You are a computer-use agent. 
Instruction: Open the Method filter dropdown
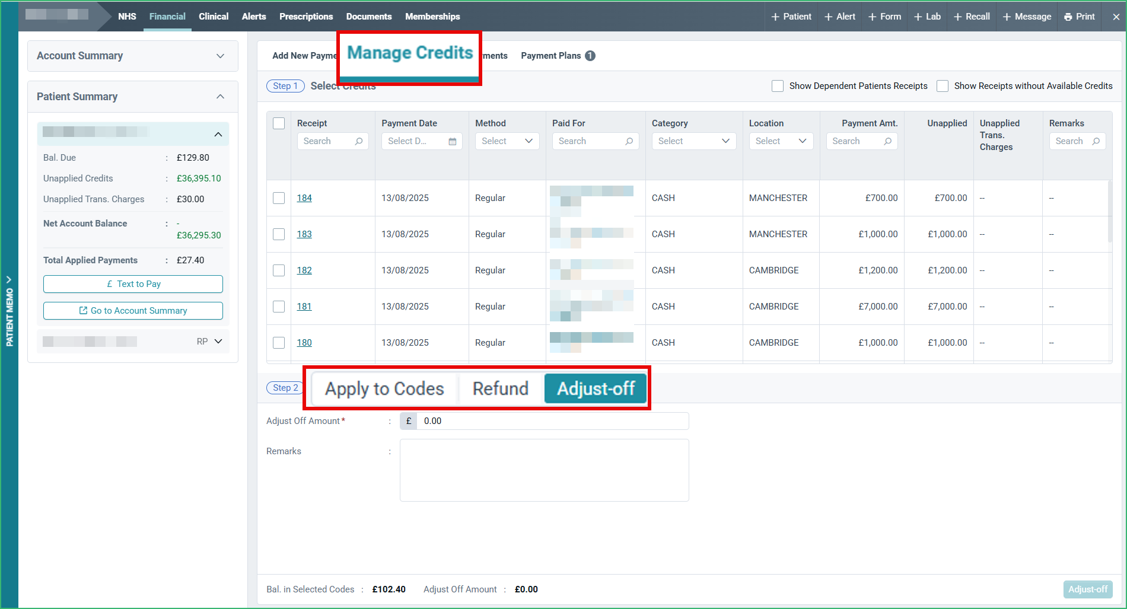coord(507,141)
